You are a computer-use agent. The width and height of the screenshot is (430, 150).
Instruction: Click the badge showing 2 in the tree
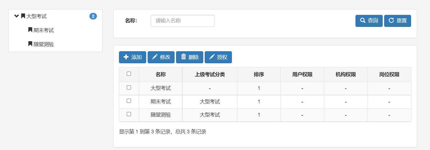(93, 16)
